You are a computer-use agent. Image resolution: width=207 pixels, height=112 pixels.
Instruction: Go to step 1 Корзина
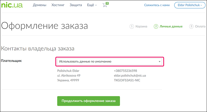(138, 26)
